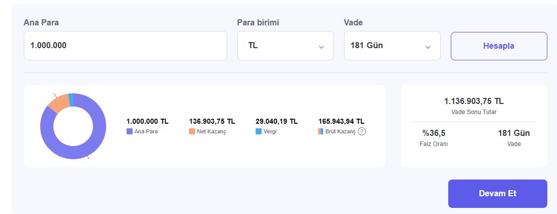Click the total 1.136.903,75 TL
This screenshot has height=214, width=557.
pos(474,101)
